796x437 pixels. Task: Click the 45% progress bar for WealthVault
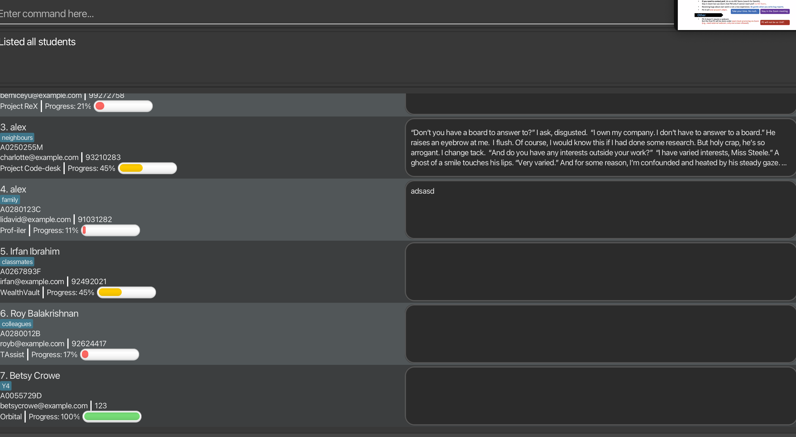click(126, 292)
